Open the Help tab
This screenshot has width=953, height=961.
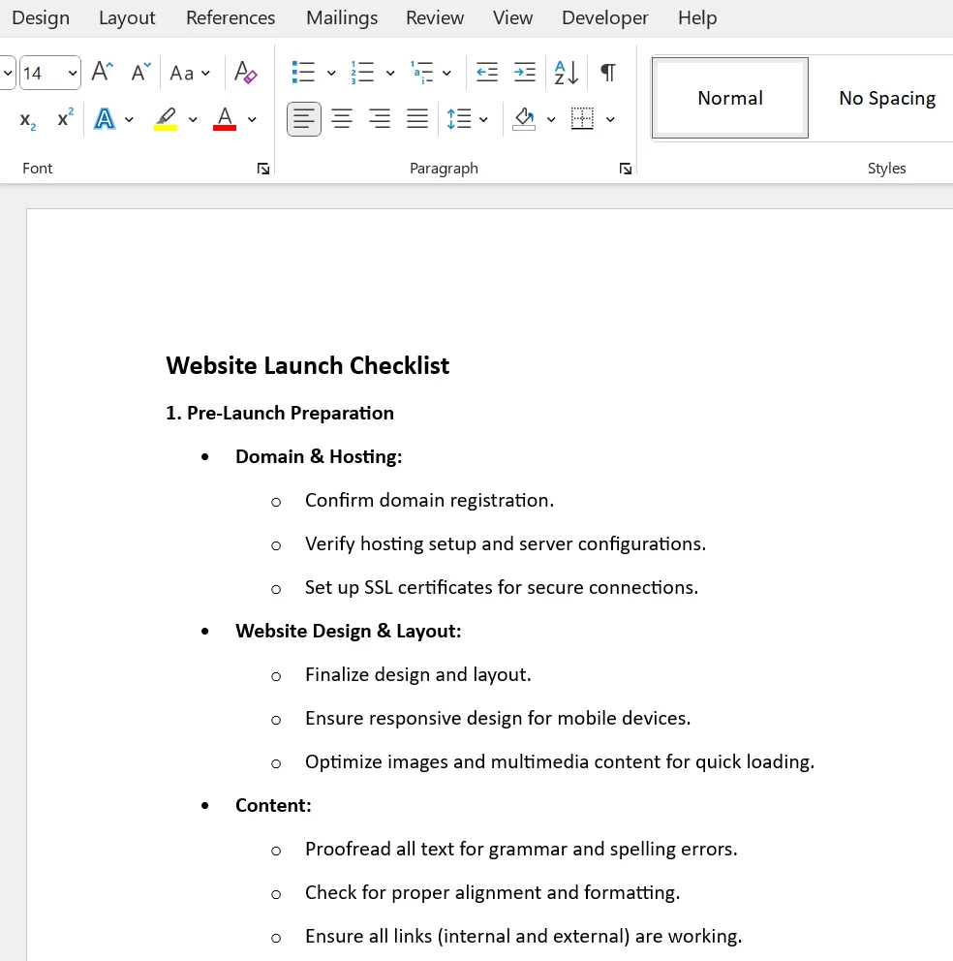[697, 17]
